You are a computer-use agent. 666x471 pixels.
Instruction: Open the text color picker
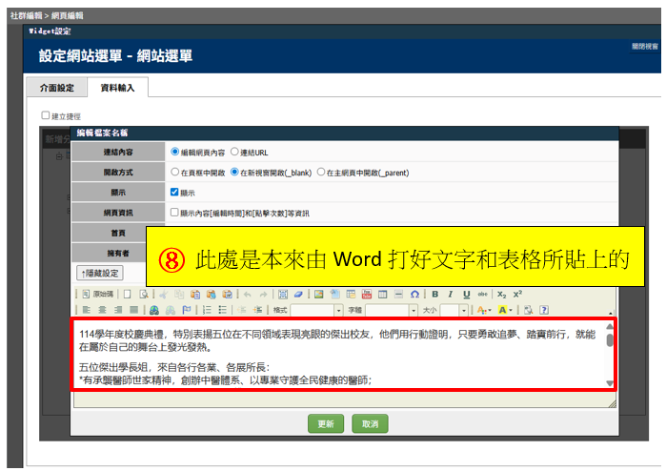pyautogui.click(x=484, y=310)
